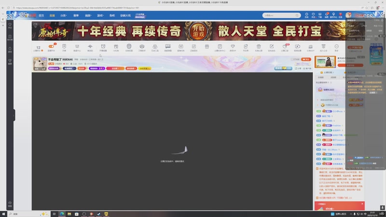Open the video playback icon in toolbar
The width and height of the screenshot is (386, 217).
pos(297,46)
